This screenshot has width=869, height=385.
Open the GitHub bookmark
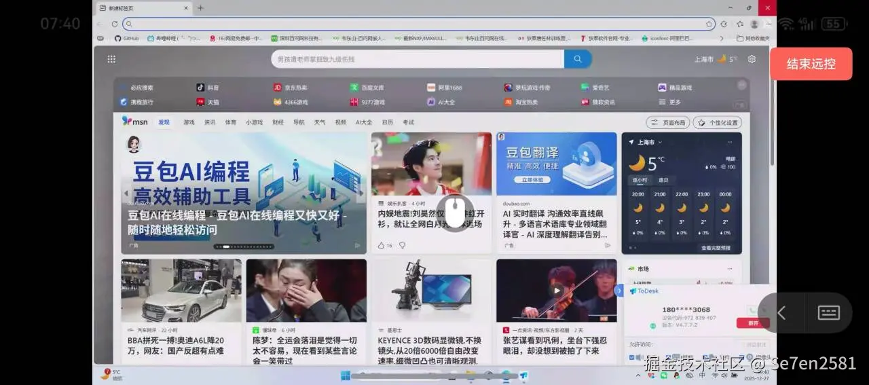[127, 39]
